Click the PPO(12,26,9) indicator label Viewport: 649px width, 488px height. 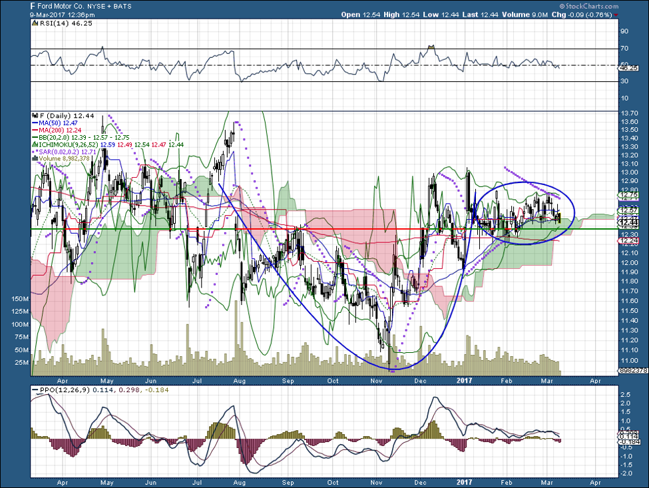(65, 390)
